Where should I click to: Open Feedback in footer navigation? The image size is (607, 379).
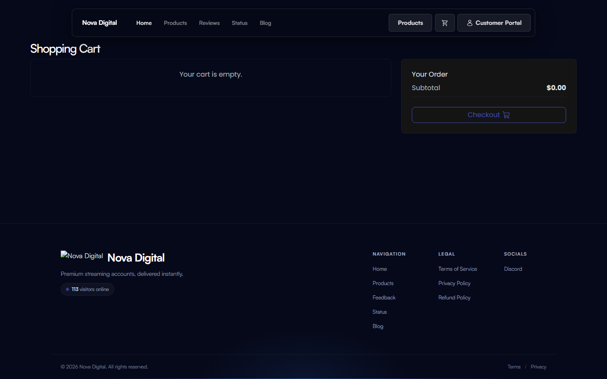[384, 298]
